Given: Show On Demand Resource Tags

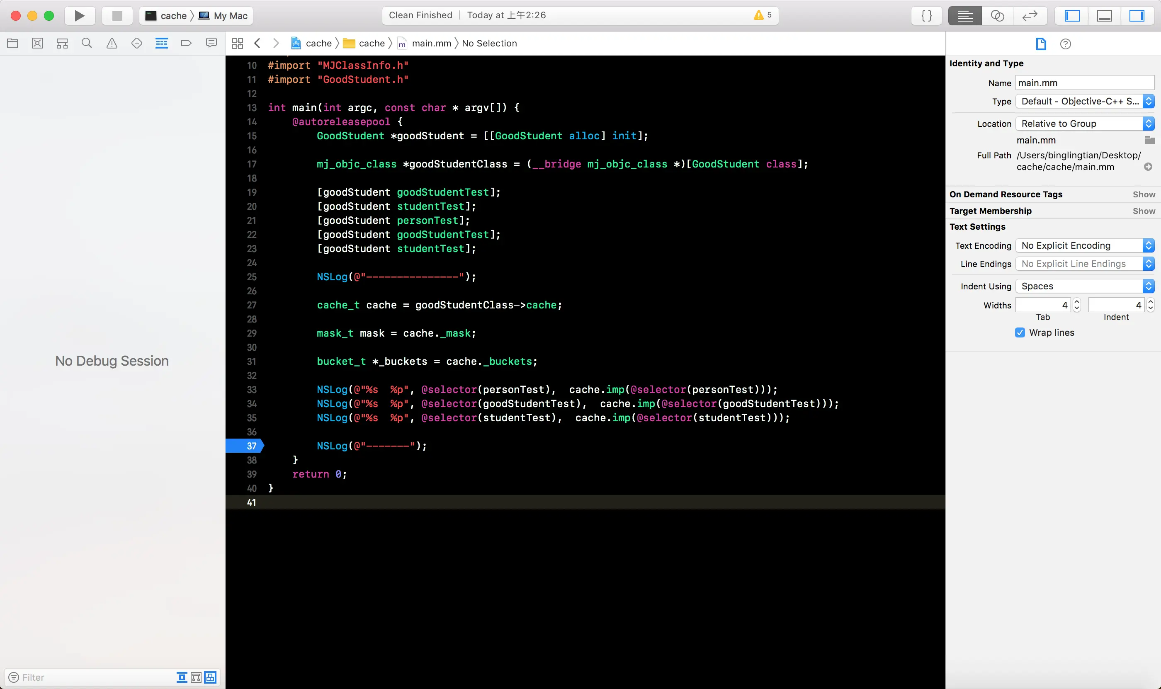Looking at the screenshot, I should [1143, 194].
